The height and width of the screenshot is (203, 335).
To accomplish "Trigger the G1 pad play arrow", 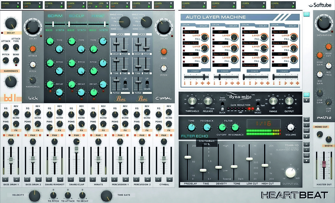I will pos(149,7).
